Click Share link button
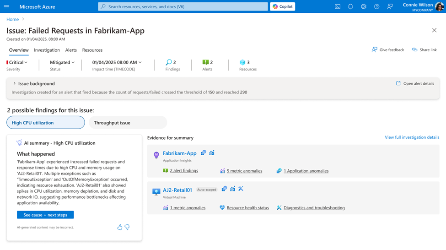This screenshot has width=446, height=250. [x=424, y=50]
